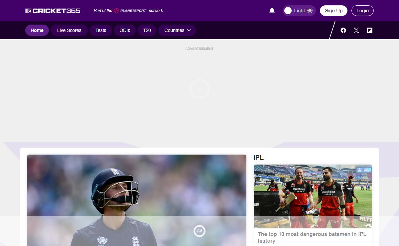Open the Cricket365 Flipboard page
Viewport: 399px width, 246px height.
pos(370,30)
